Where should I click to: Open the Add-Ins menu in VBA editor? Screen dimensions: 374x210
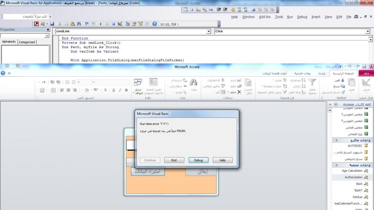click(x=265, y=17)
